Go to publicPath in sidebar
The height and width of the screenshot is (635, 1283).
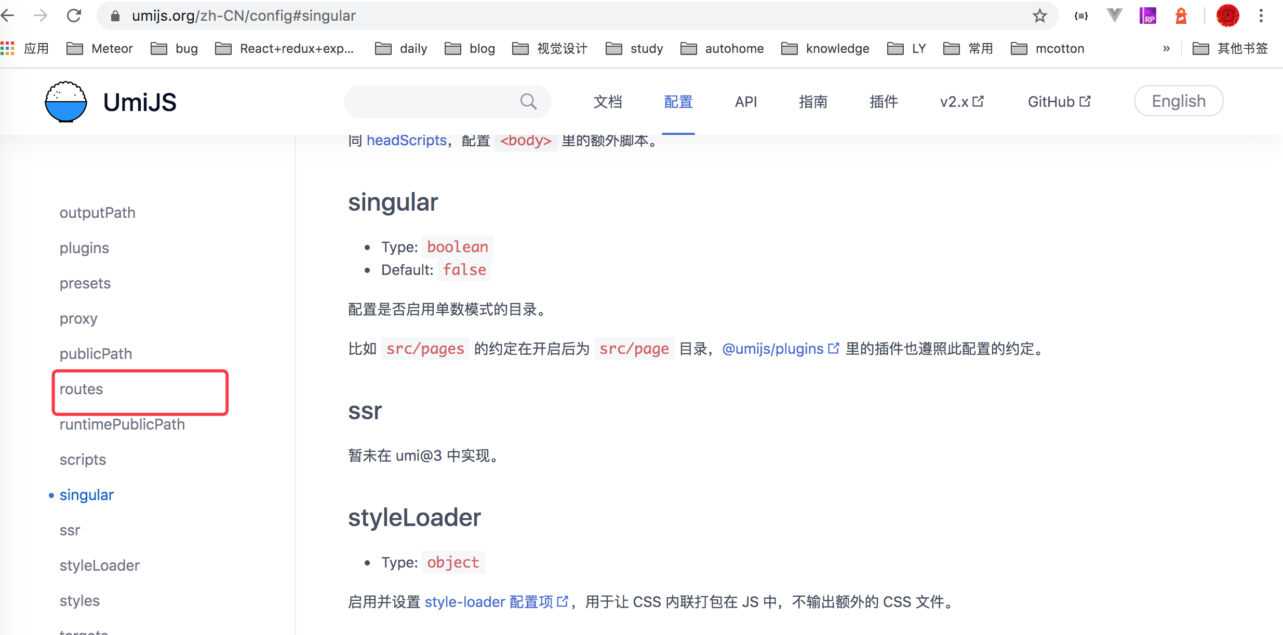[96, 354]
